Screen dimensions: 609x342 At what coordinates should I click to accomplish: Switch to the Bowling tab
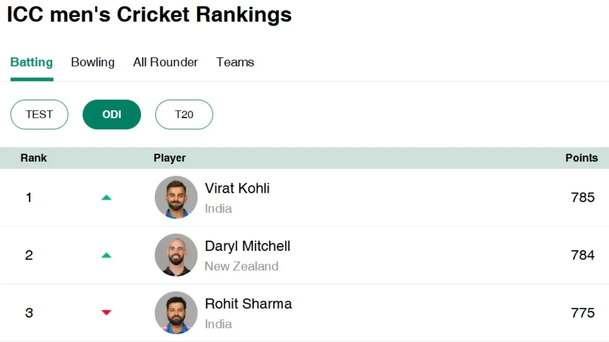[x=93, y=62]
